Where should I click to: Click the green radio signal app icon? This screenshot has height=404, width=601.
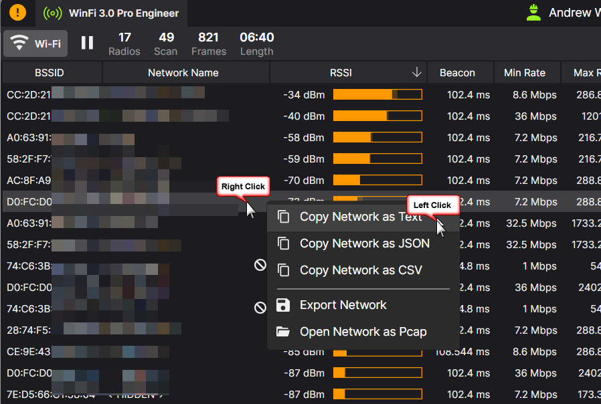coord(53,13)
